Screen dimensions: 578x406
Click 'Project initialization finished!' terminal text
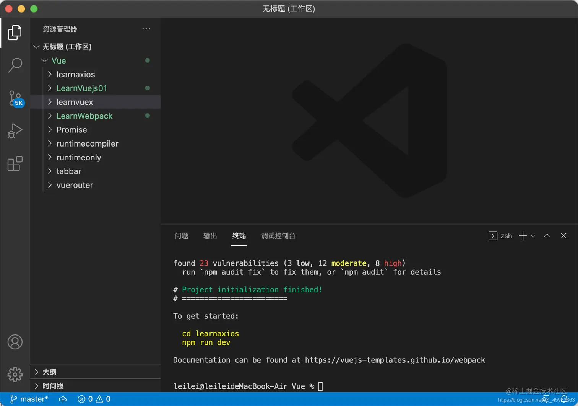[252, 290]
